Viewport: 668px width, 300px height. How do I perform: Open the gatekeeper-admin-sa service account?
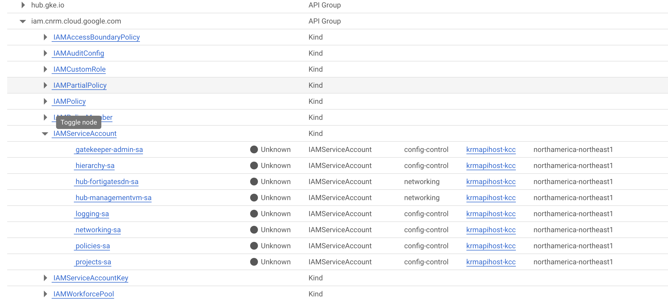coord(109,149)
